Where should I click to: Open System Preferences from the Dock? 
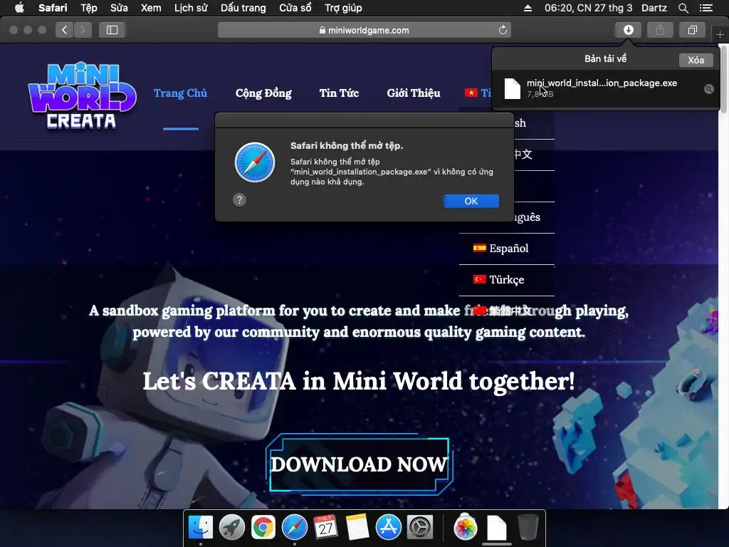(x=420, y=528)
